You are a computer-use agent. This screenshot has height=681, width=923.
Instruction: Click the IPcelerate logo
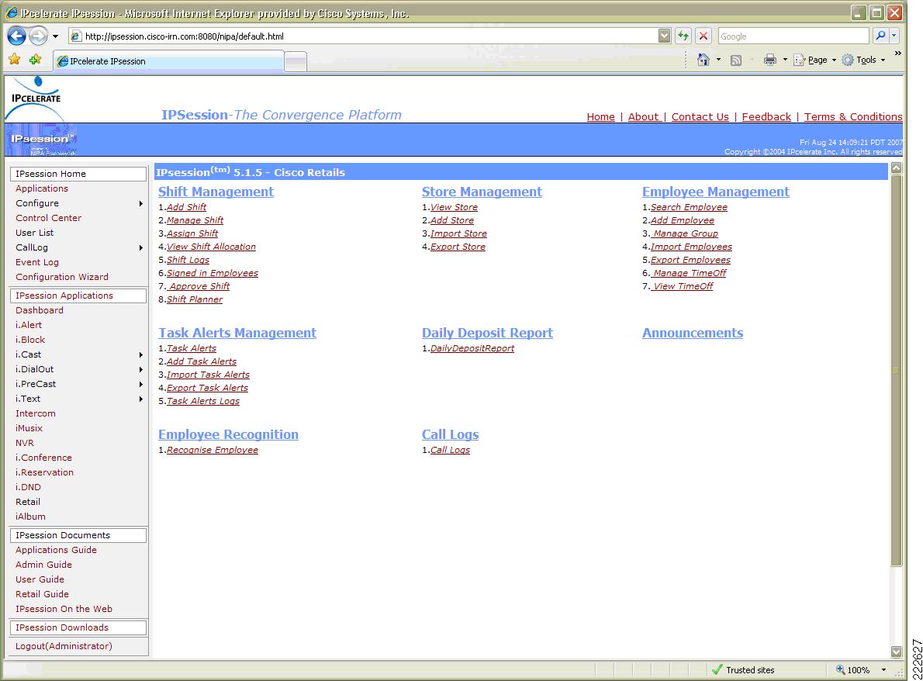[36, 98]
